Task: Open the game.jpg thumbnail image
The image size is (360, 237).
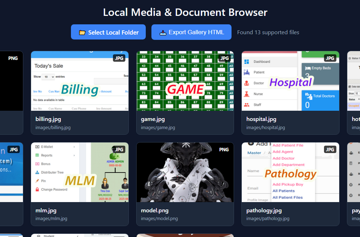Action: click(185, 81)
